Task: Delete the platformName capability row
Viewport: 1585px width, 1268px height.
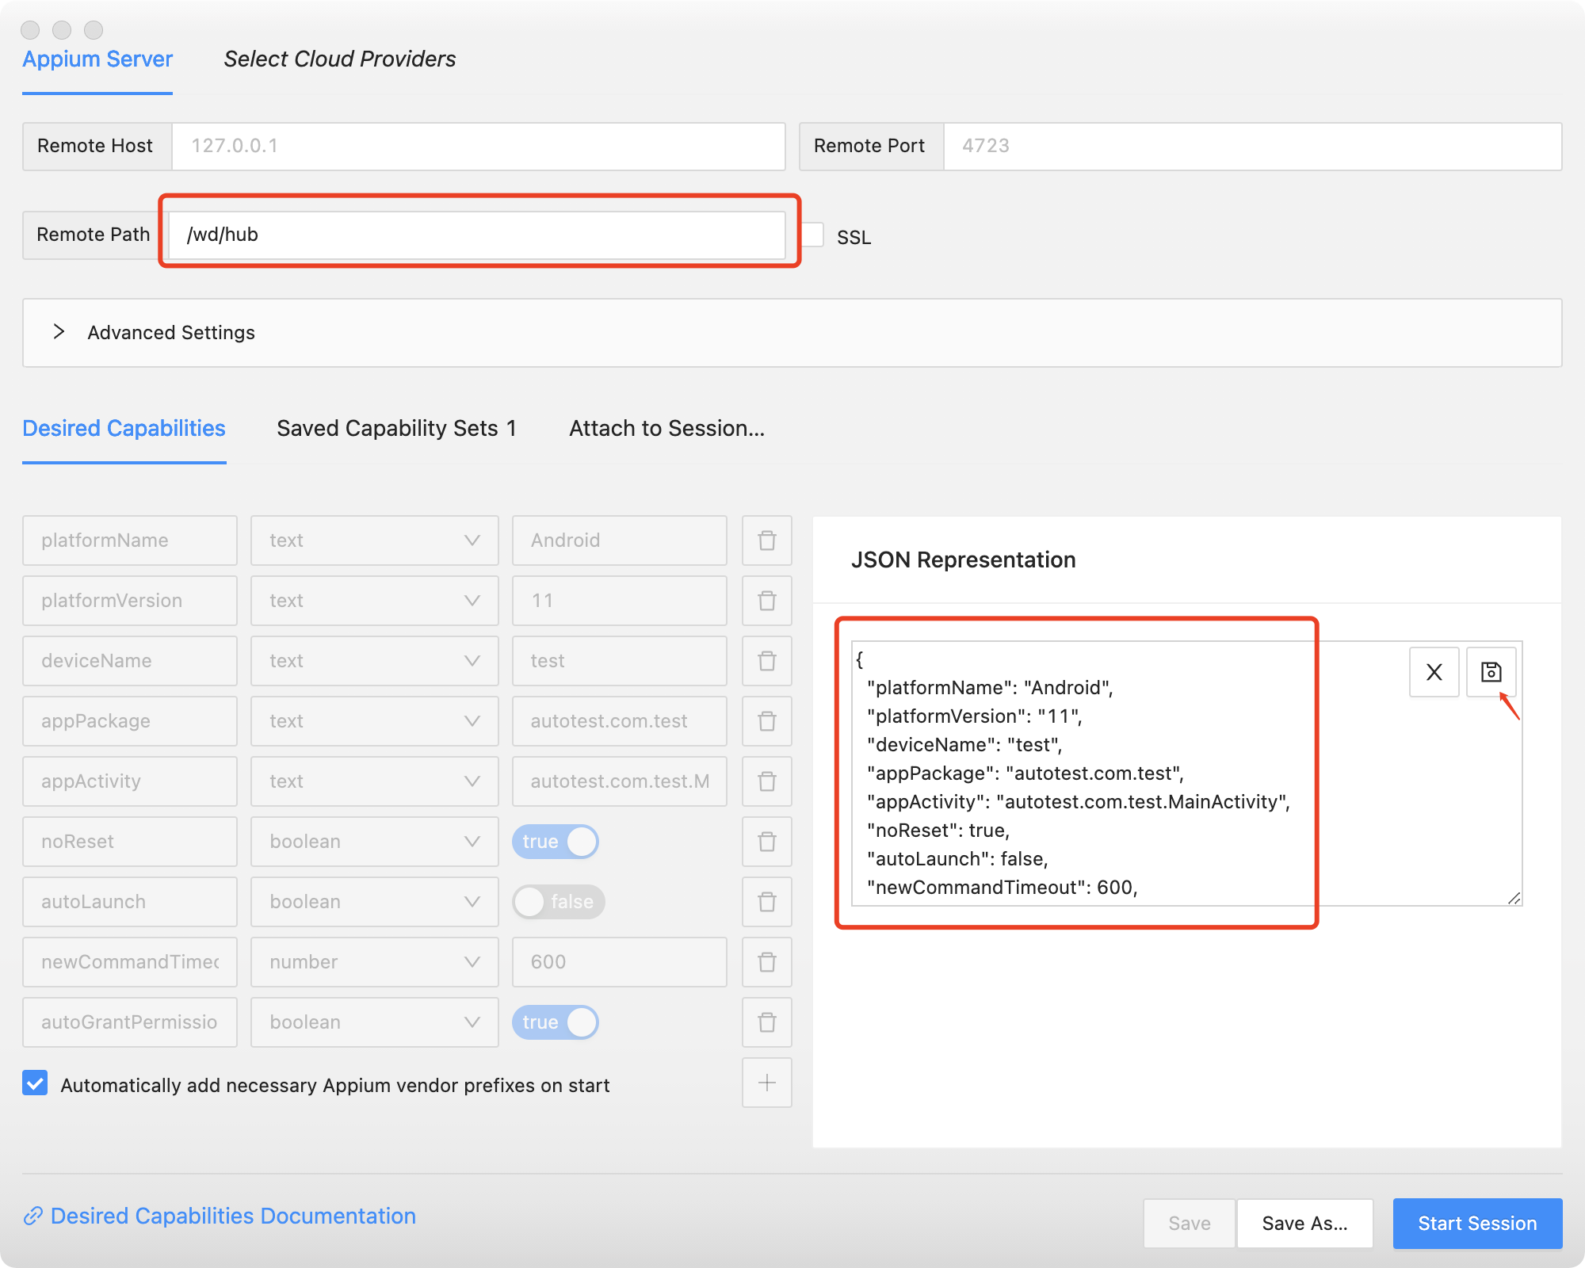Action: [x=766, y=540]
